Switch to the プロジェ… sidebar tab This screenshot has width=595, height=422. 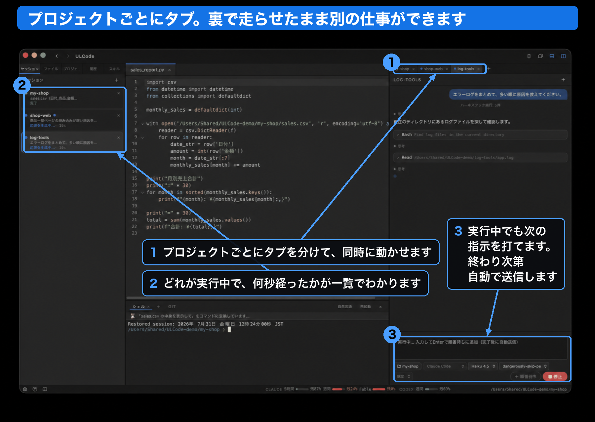pos(72,69)
